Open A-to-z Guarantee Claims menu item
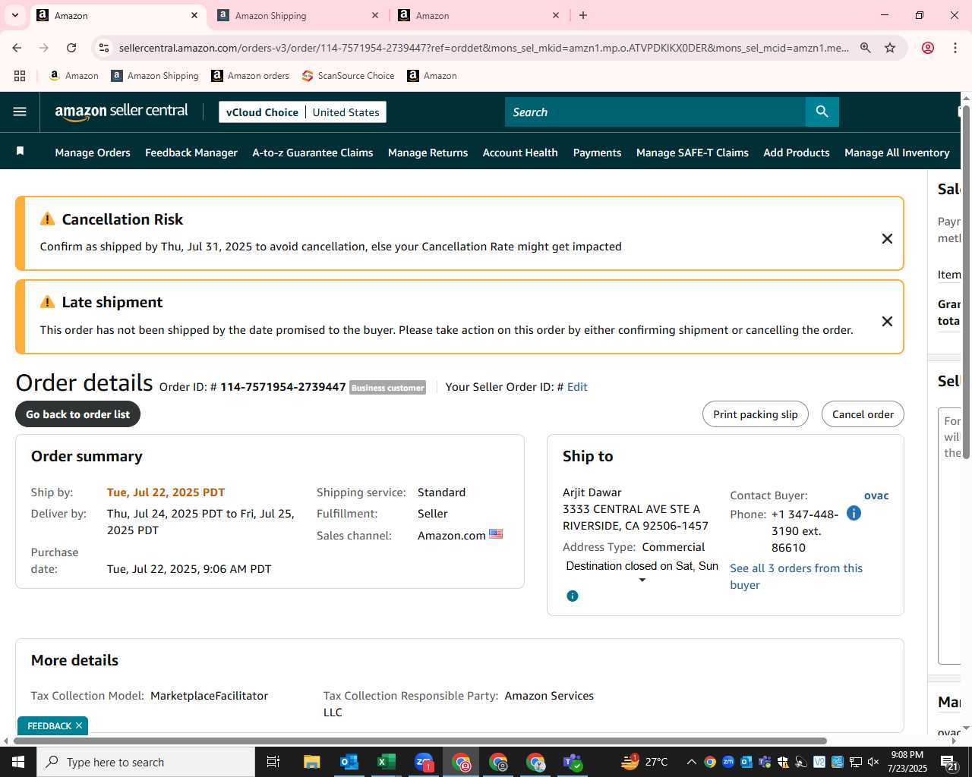The image size is (972, 777). coord(313,153)
